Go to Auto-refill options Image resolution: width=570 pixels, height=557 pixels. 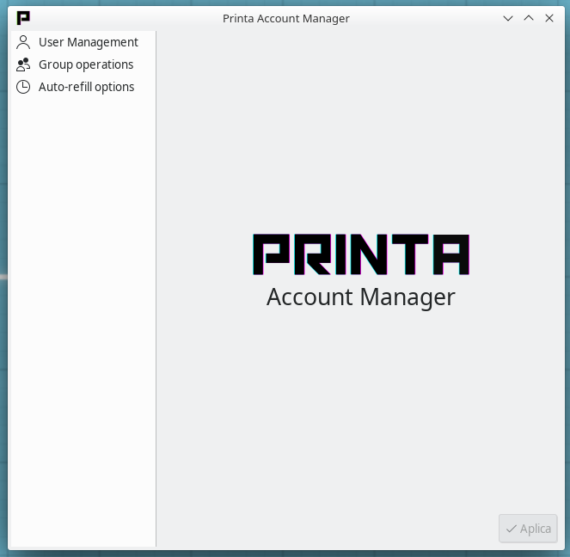(x=86, y=87)
